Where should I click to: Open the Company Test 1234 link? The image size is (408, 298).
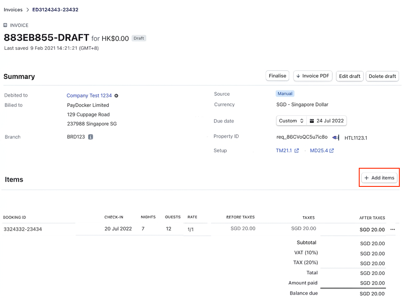(89, 96)
